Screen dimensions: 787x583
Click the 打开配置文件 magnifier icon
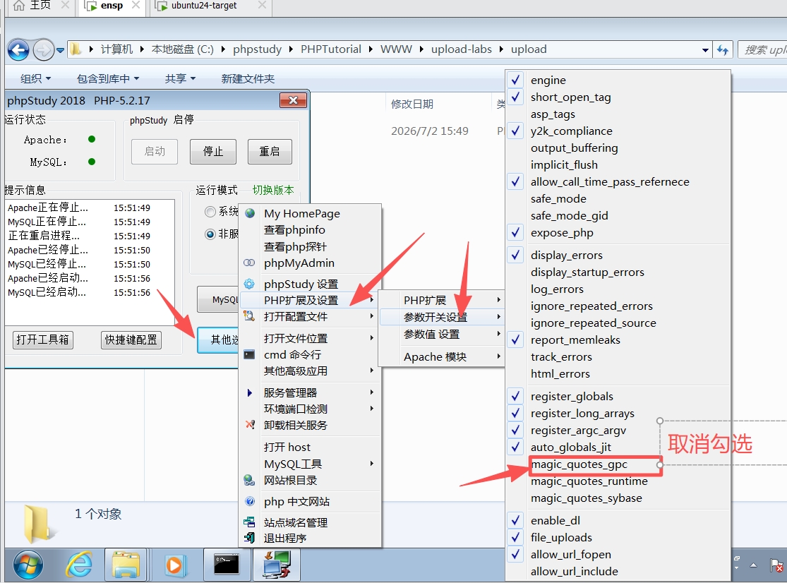249,316
